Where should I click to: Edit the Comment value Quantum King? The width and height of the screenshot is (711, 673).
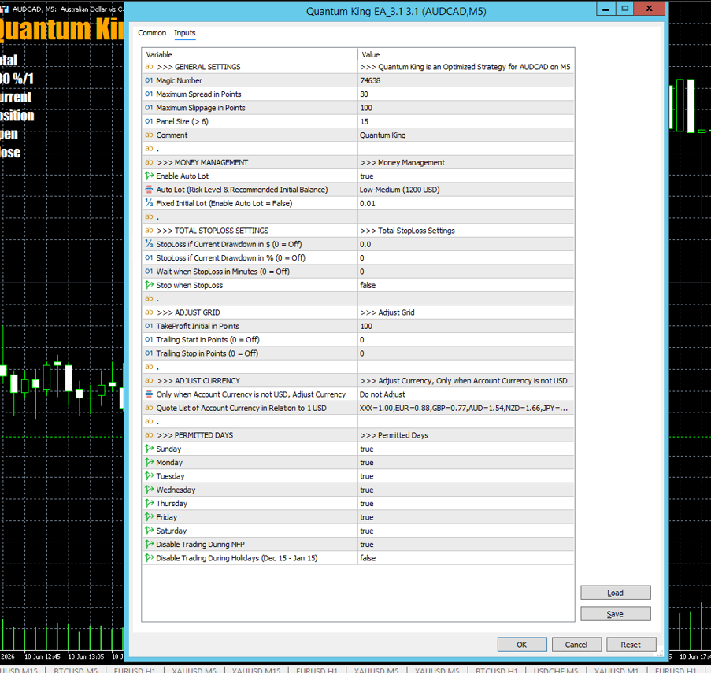tap(465, 135)
